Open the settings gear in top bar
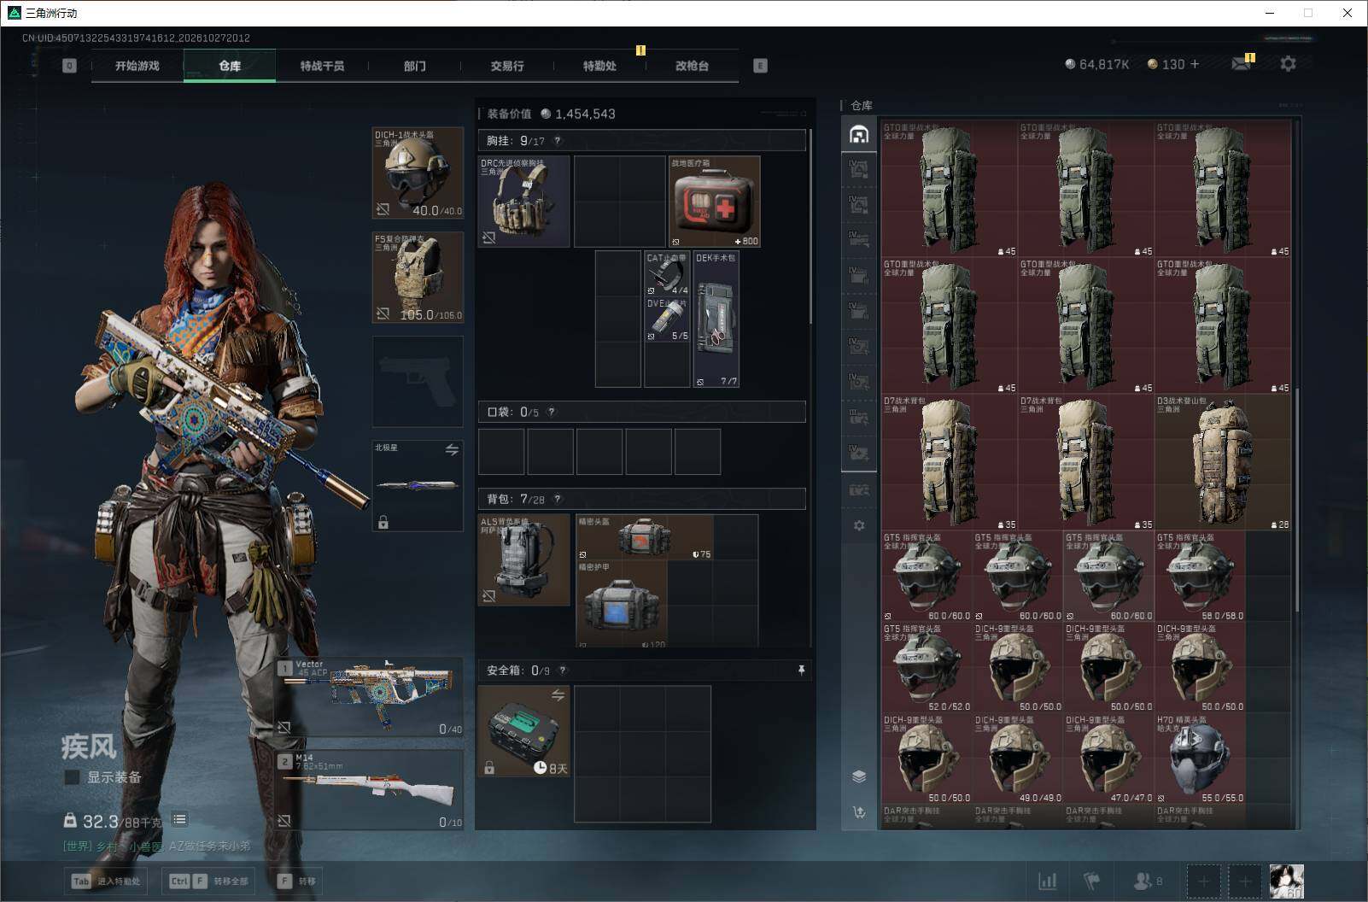This screenshot has width=1368, height=902. (1288, 64)
